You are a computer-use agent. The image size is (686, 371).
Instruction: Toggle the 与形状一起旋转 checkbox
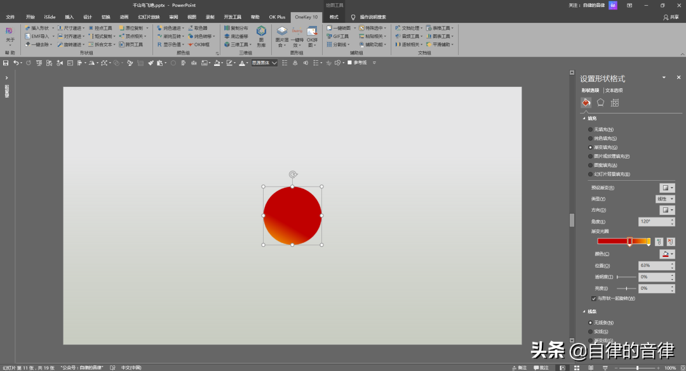pos(594,298)
